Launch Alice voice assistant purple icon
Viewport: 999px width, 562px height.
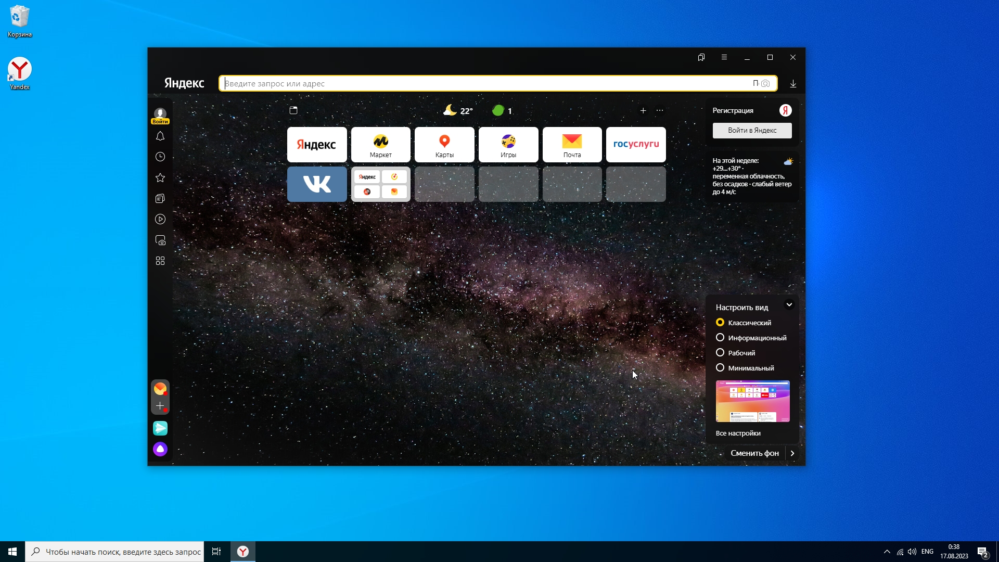pyautogui.click(x=160, y=449)
